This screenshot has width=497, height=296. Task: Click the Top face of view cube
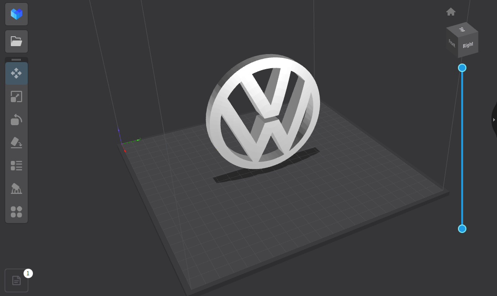pyautogui.click(x=462, y=30)
